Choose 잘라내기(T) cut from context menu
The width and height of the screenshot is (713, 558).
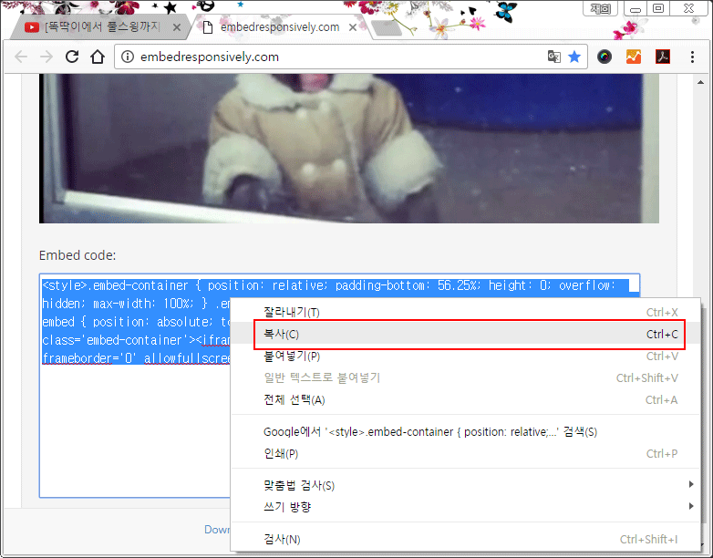pos(466,313)
